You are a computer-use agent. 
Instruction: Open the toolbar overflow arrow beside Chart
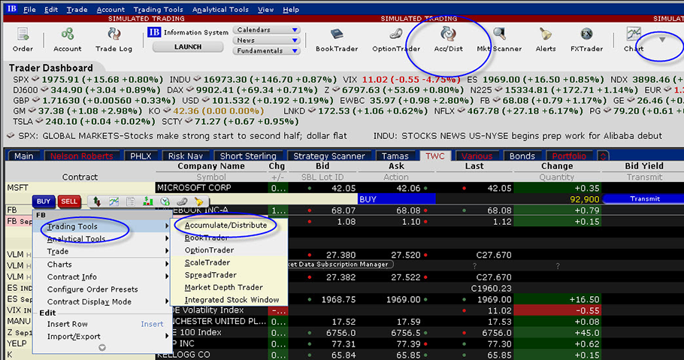coord(662,40)
